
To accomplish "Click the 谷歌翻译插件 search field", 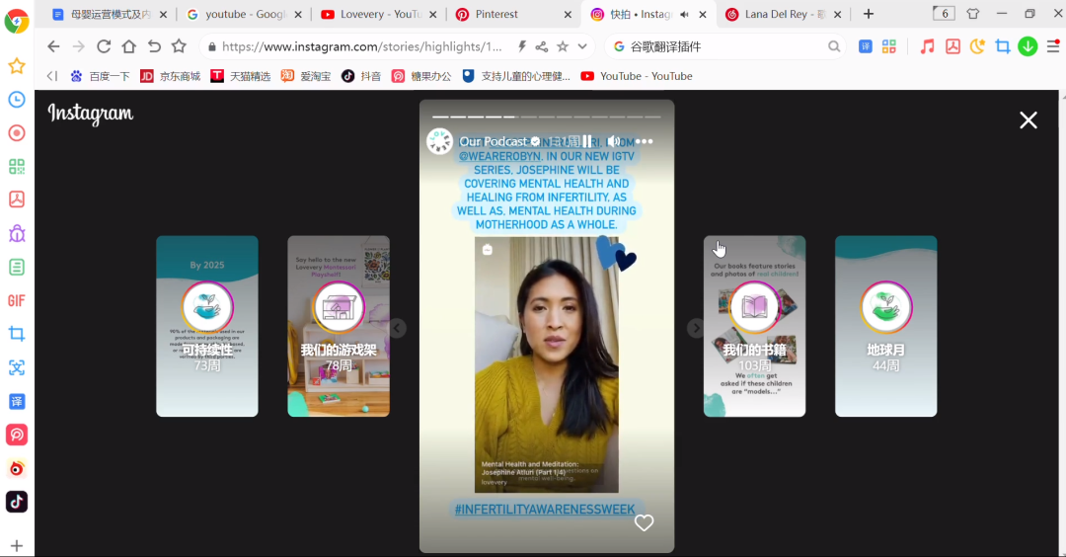I will [724, 46].
